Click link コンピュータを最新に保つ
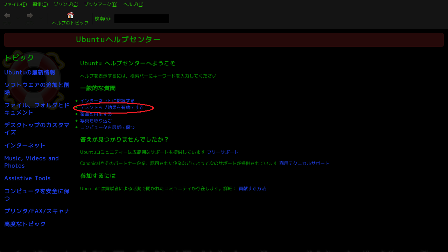The height and width of the screenshot is (252, 448). (x=107, y=127)
